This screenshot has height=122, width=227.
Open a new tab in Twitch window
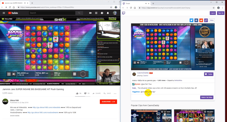(x=153, y=3)
